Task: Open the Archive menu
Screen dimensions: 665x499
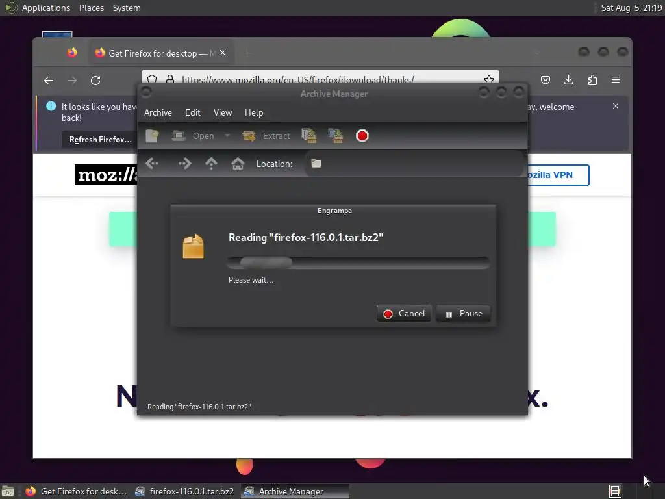Action: (x=158, y=112)
